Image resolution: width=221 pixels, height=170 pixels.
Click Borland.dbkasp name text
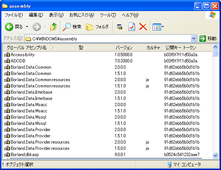coord(25,155)
